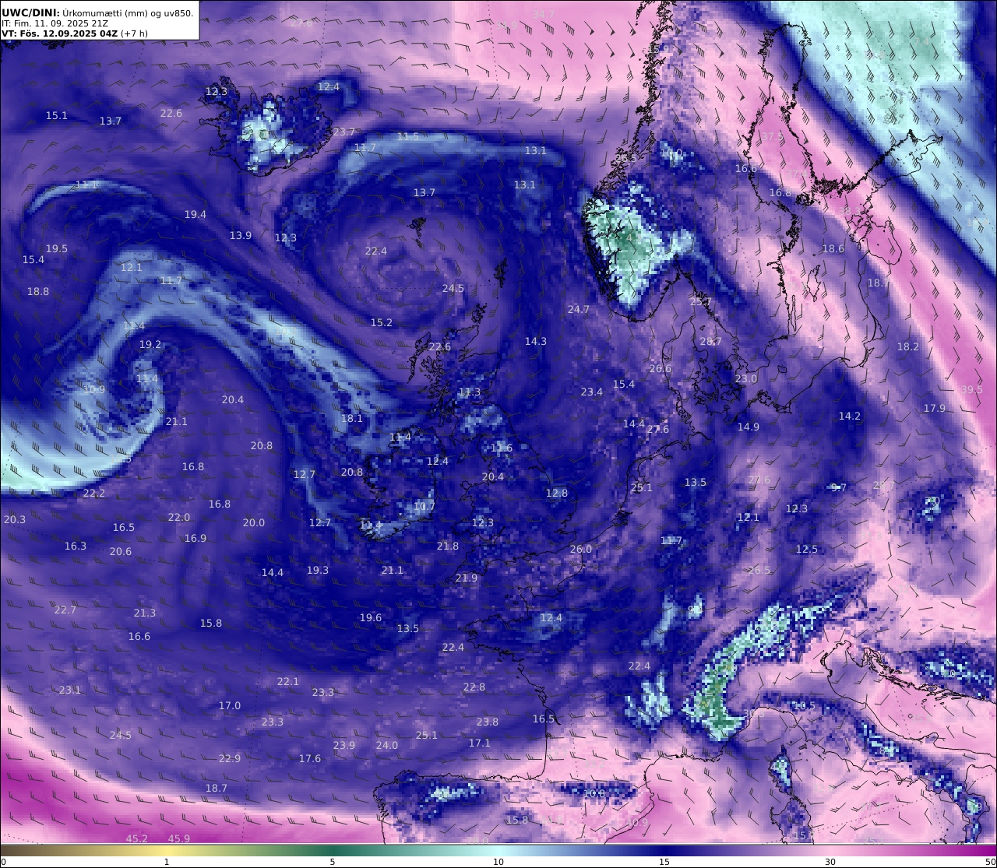Click the map value 20.0
Image resolution: width=997 pixels, height=868 pixels.
[x=254, y=523]
